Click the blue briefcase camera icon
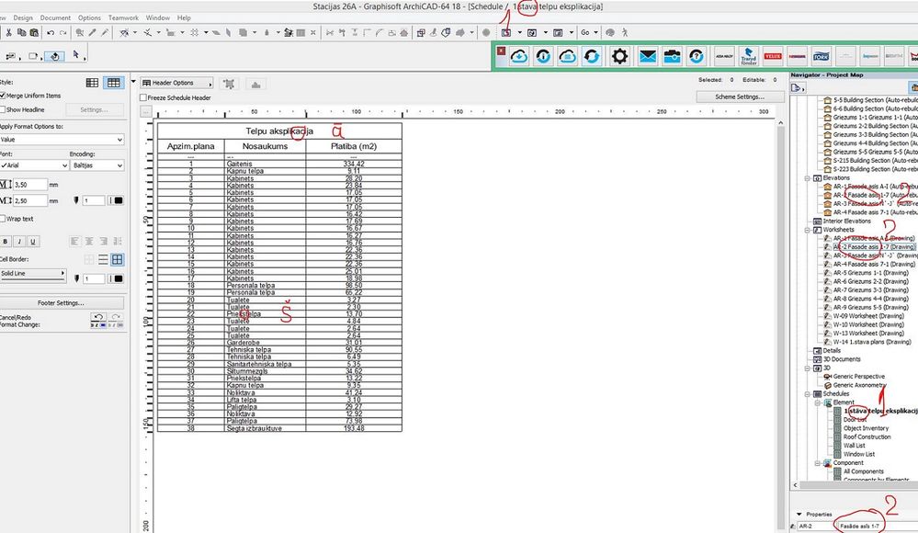This screenshot has height=533, width=918. pyautogui.click(x=672, y=57)
